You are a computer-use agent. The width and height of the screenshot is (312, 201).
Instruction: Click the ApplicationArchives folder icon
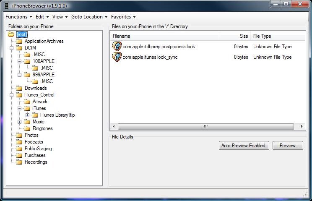19,41
